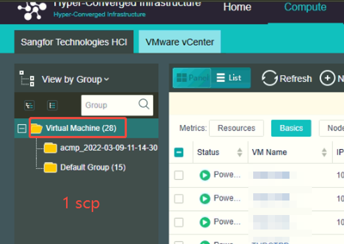
Task: Switch to Panel view
Action: pyautogui.click(x=192, y=78)
